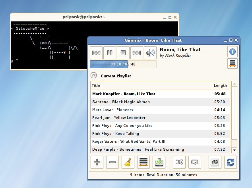Image resolution: width=252 pixels, height=188 pixels.
Task: Save playlist with the green download arrow icon
Action: click(159, 162)
